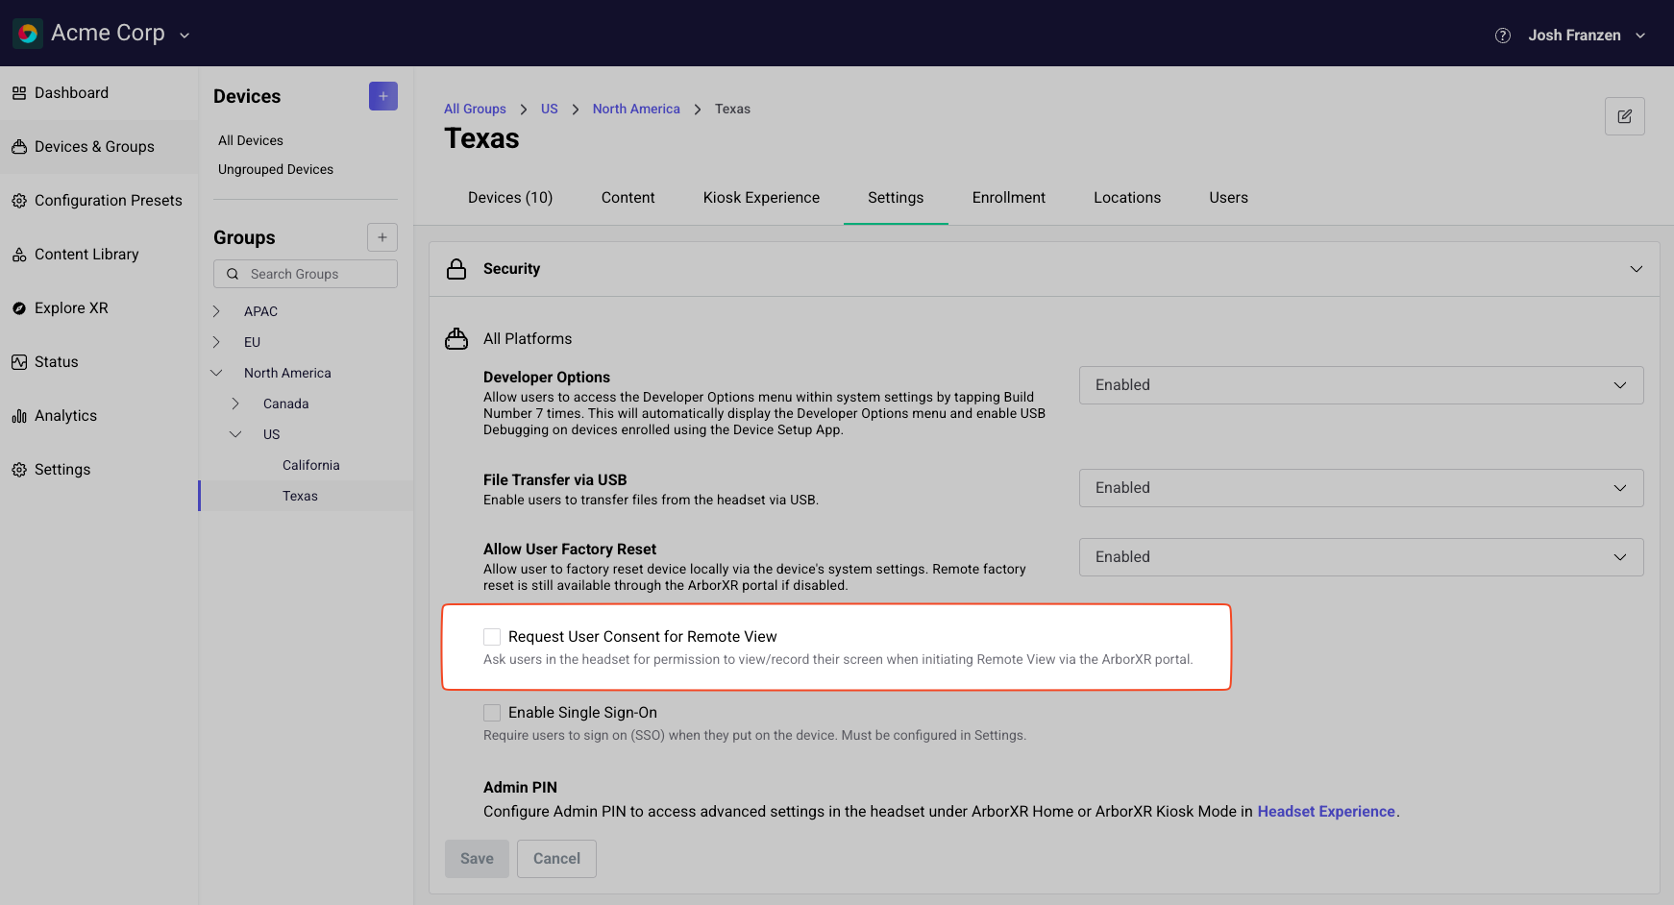
Task: Open All Devices list
Action: click(251, 140)
